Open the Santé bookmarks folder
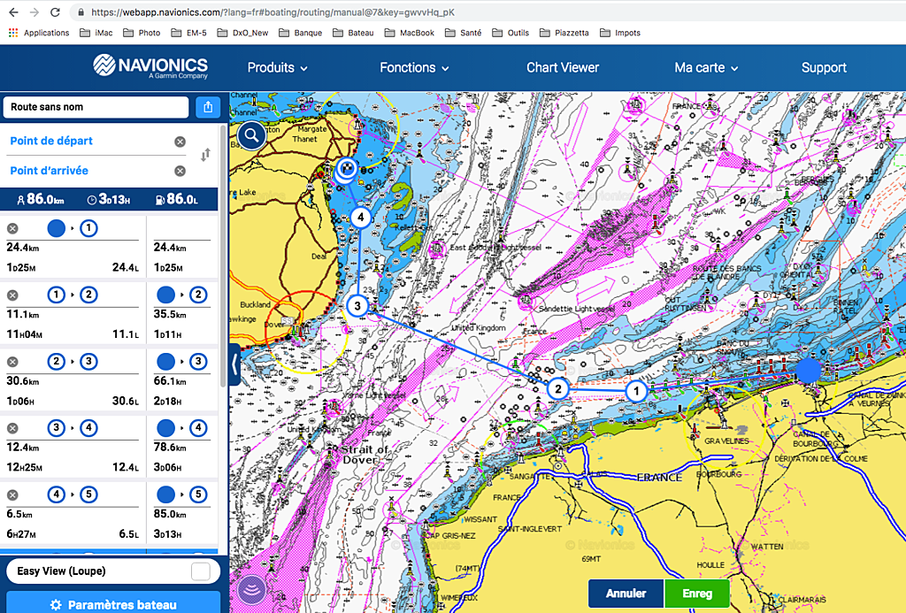 (464, 33)
